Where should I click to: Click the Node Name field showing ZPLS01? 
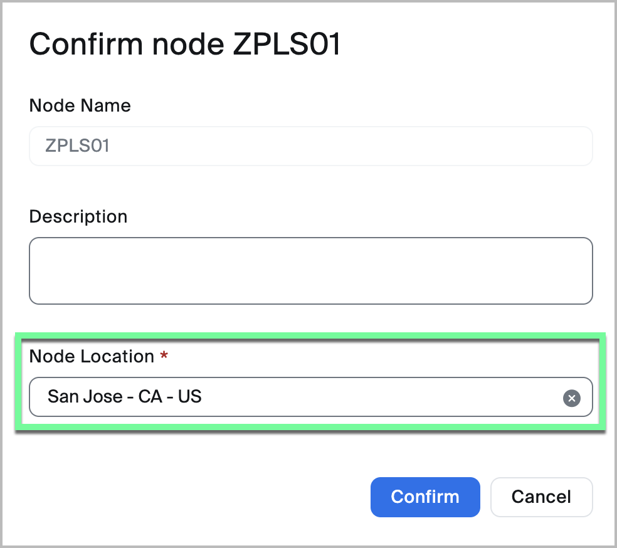pos(310,146)
